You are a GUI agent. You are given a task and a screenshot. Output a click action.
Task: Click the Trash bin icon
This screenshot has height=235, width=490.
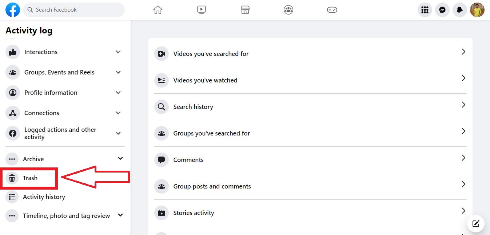click(x=12, y=178)
